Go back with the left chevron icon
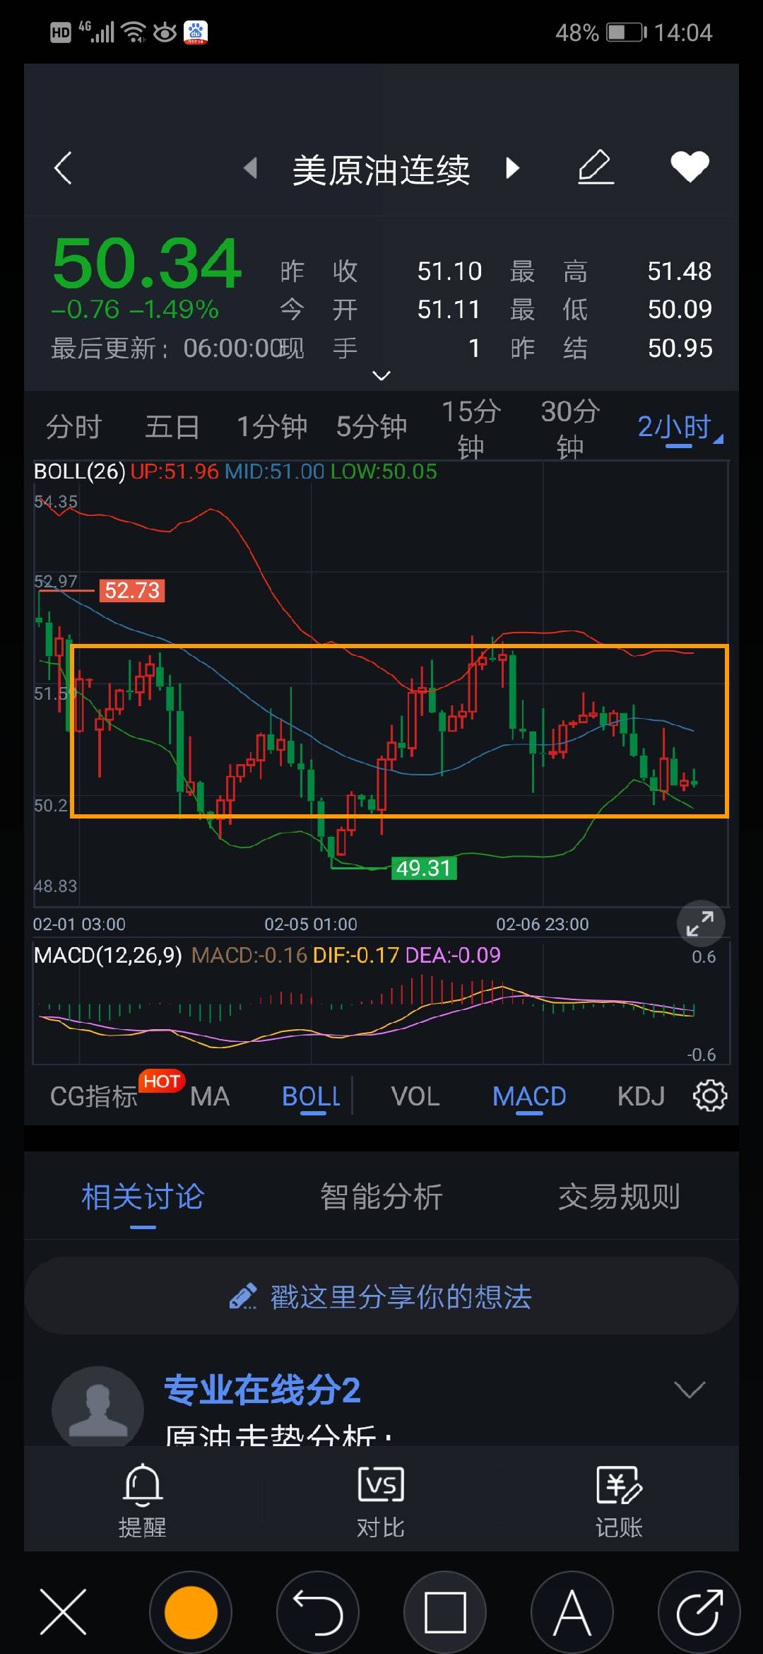The height and width of the screenshot is (1654, 763). pyautogui.click(x=63, y=168)
